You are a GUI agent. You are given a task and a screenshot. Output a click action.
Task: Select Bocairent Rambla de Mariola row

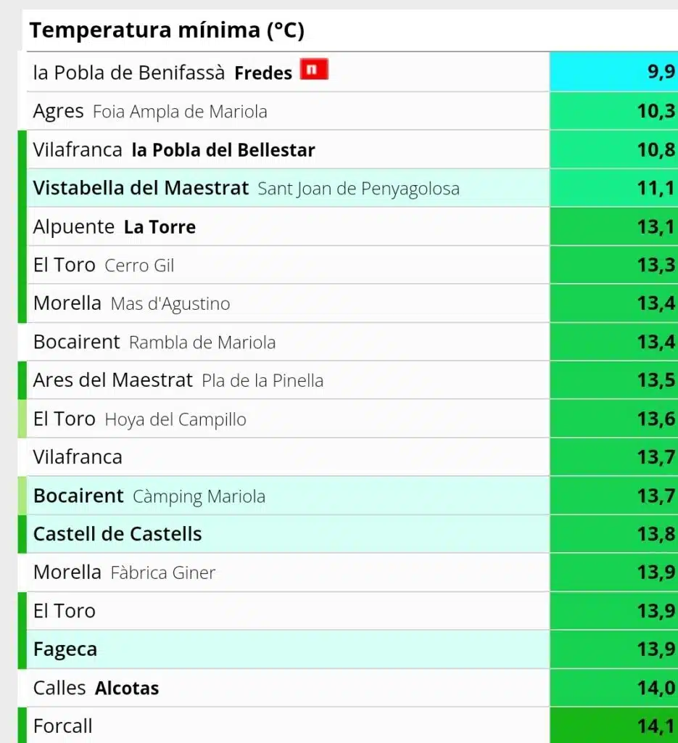[288, 342]
